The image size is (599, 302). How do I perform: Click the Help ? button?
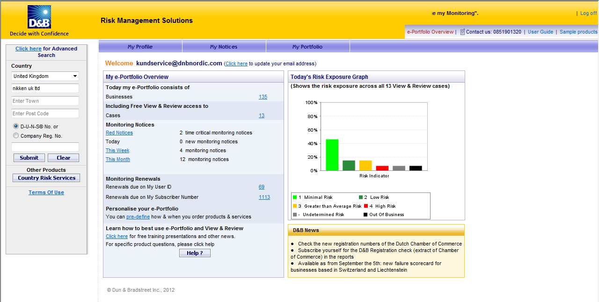point(195,253)
